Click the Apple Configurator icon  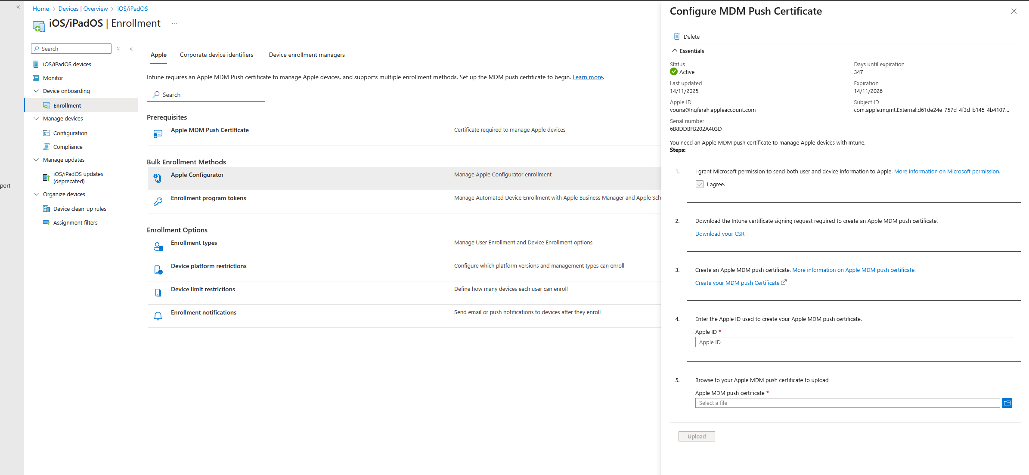(158, 178)
